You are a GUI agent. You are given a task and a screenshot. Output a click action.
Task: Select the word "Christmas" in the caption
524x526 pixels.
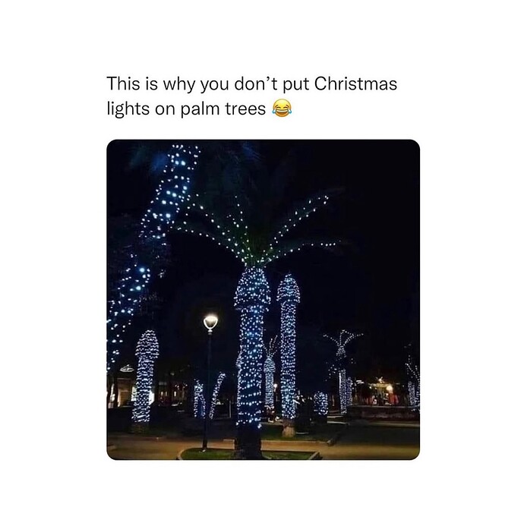click(x=355, y=83)
